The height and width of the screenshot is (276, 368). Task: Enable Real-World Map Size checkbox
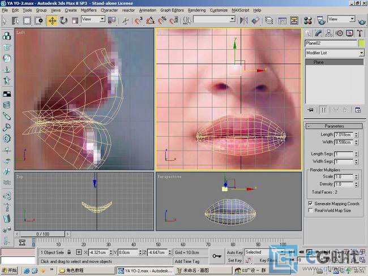[310, 210]
